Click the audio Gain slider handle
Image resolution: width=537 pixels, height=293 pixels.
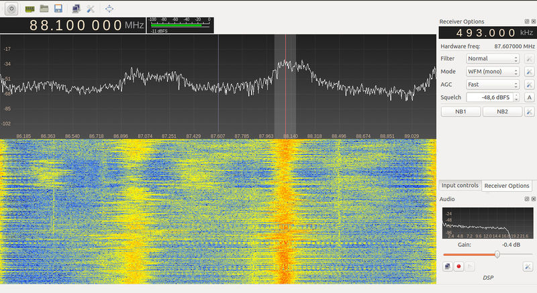point(497,254)
